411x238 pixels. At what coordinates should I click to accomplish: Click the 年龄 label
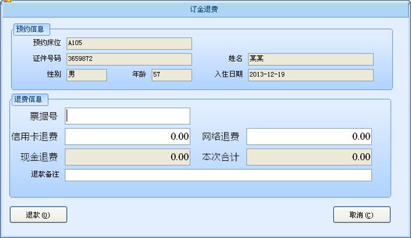click(x=139, y=74)
